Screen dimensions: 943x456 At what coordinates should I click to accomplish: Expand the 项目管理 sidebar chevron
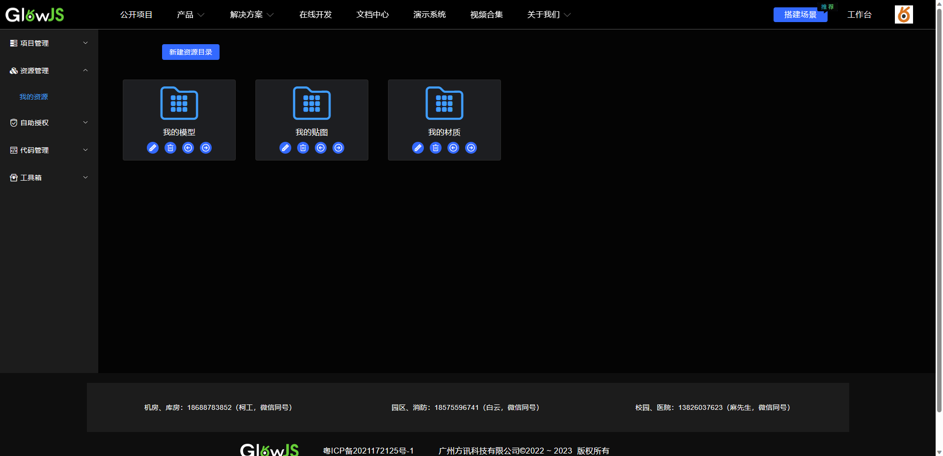tap(85, 43)
